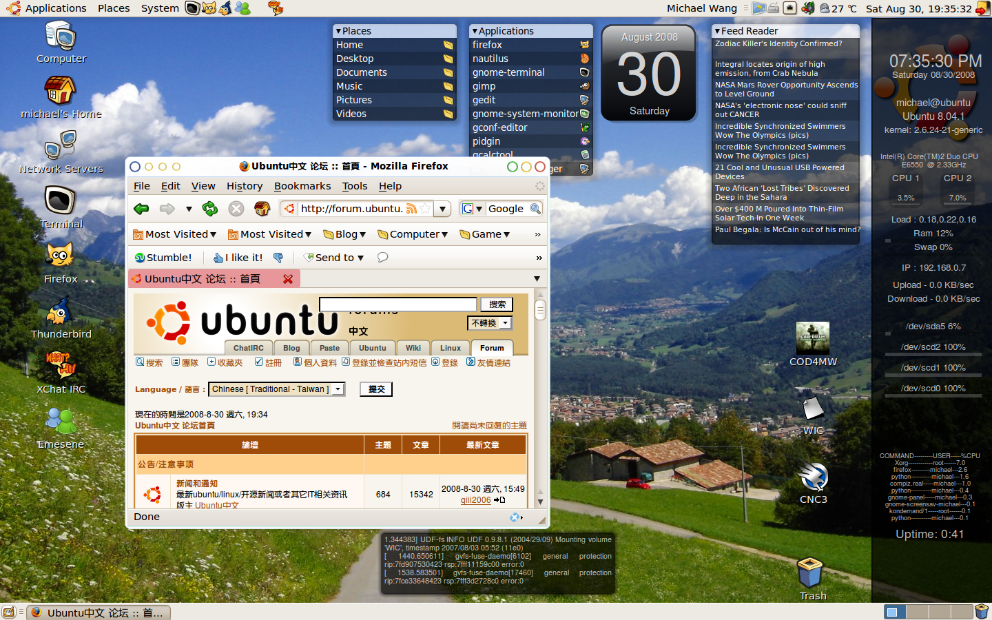Open the Trash desktop icon
The image size is (992, 620).
tap(812, 579)
